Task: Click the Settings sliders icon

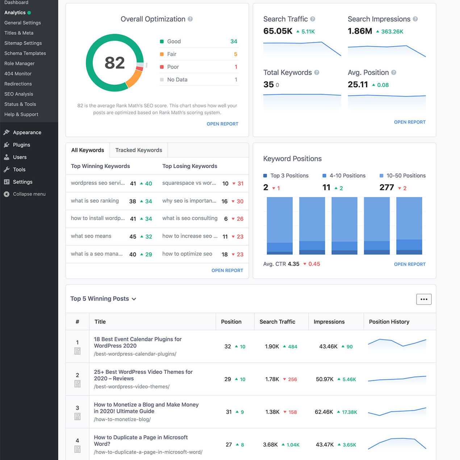Action: pos(7,182)
